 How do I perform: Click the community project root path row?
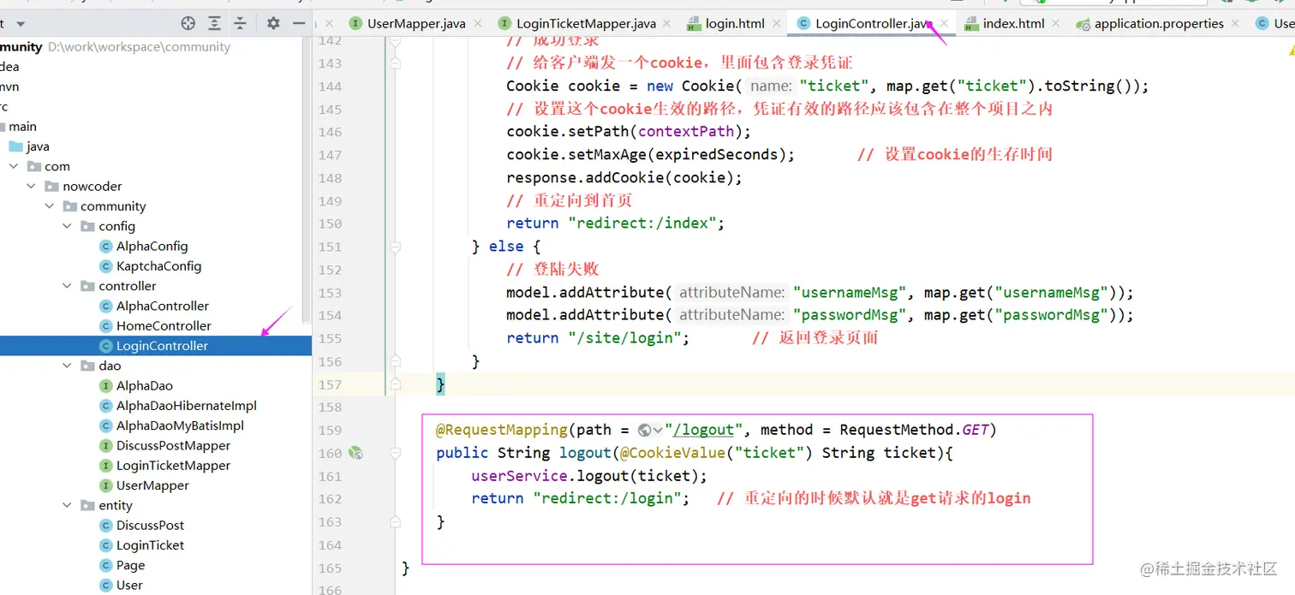[x=116, y=47]
